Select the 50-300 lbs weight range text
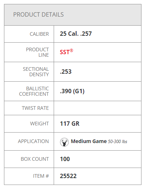This screenshot has width=148, height=190. [118, 142]
